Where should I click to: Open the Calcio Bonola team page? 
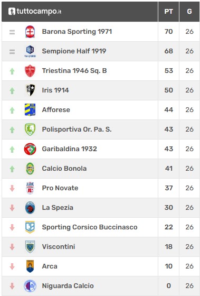pyautogui.click(x=64, y=169)
